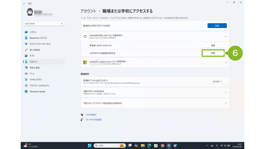The image size is (265, 149).
Task: Click the feedback icon beside フィードバックの送信
Action: pos(82,120)
